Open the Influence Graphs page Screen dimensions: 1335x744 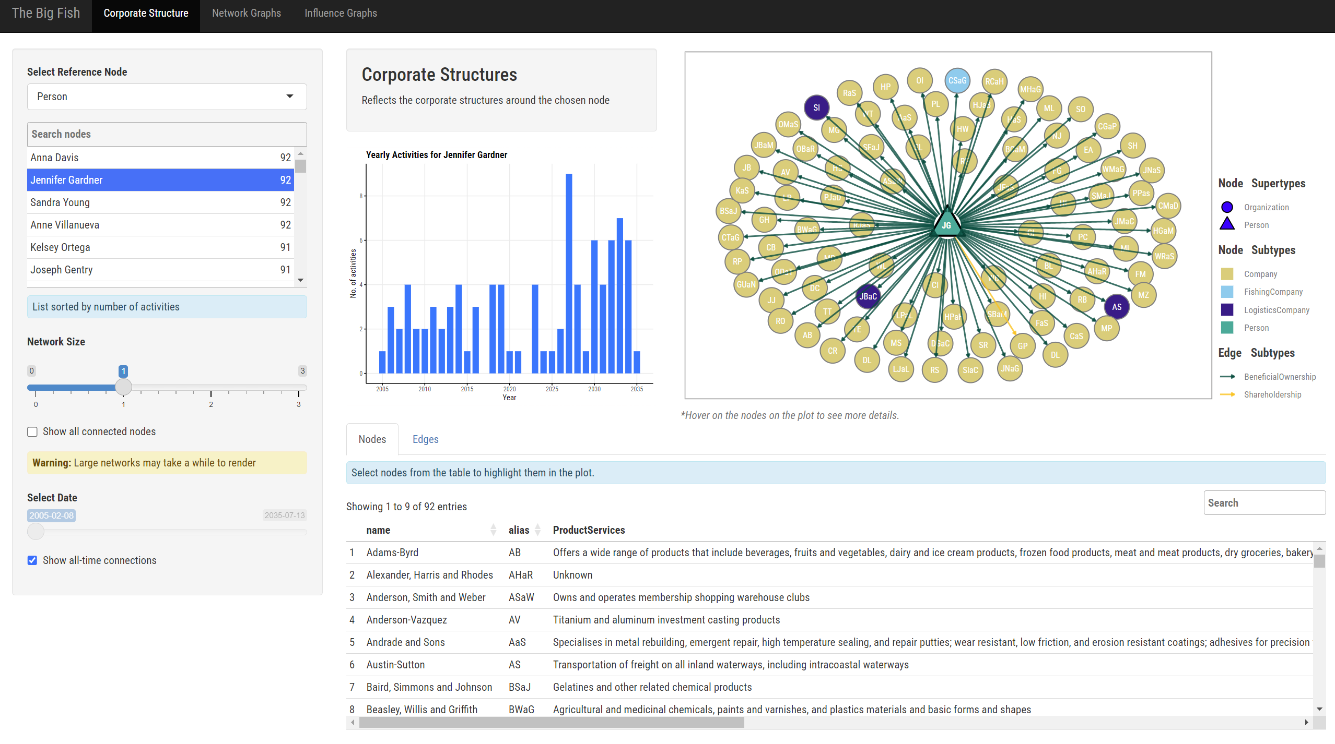tap(341, 13)
